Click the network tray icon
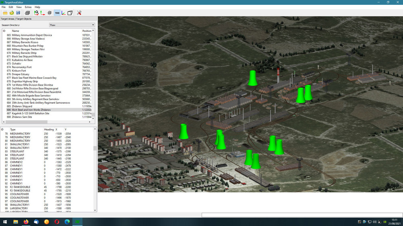Screen dimensions: 403x226 click(369, 222)
